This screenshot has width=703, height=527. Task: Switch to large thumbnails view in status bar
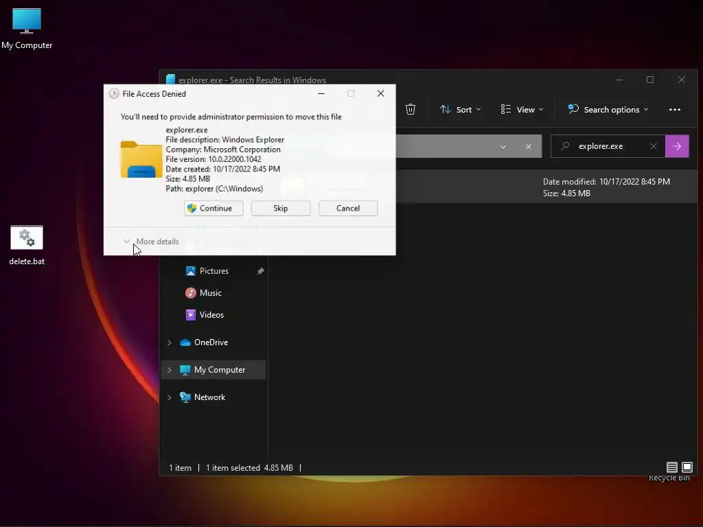687,467
